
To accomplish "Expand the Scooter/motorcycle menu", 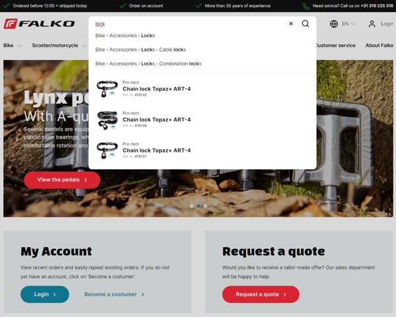I will coord(59,46).
